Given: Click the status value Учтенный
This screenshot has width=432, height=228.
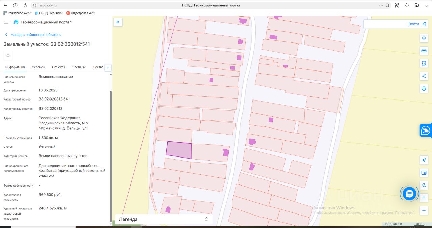Looking at the screenshot, I should pos(47,147).
